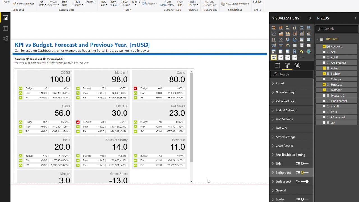Screen dimensions: 359x202
Task: Expand the Arrow Settings section
Action: pos(285,137)
